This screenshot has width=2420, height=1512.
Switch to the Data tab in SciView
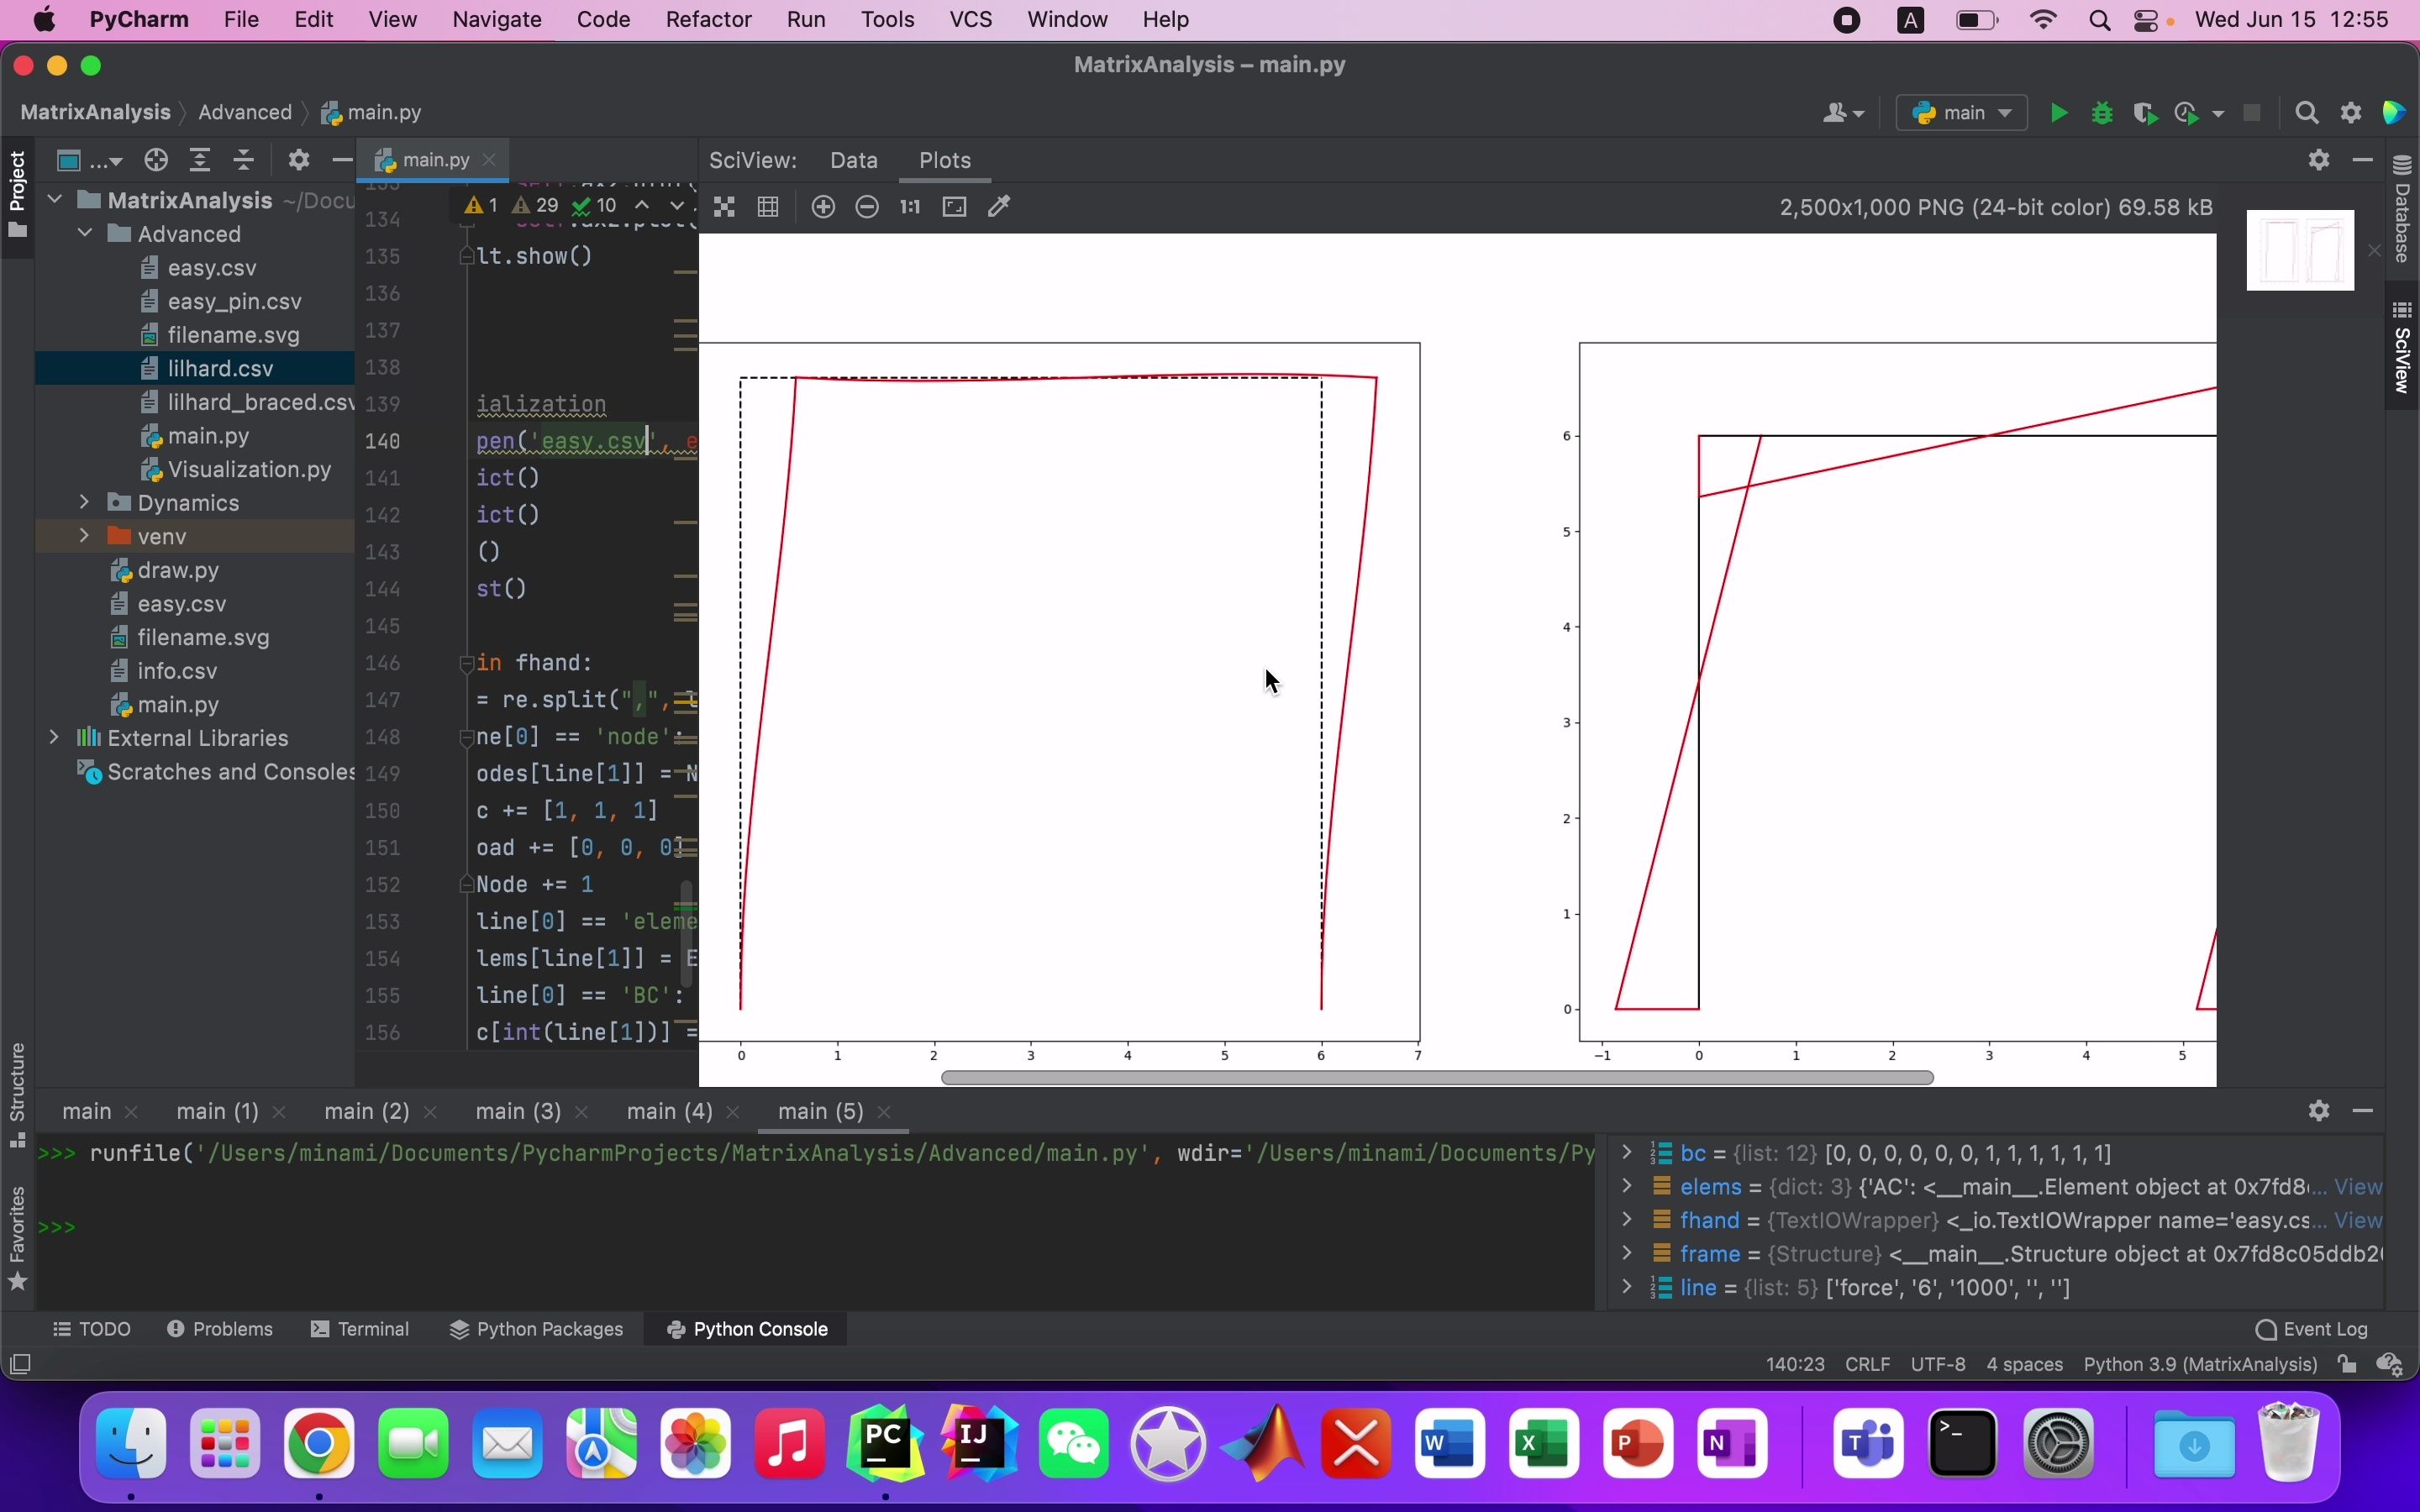click(x=854, y=160)
